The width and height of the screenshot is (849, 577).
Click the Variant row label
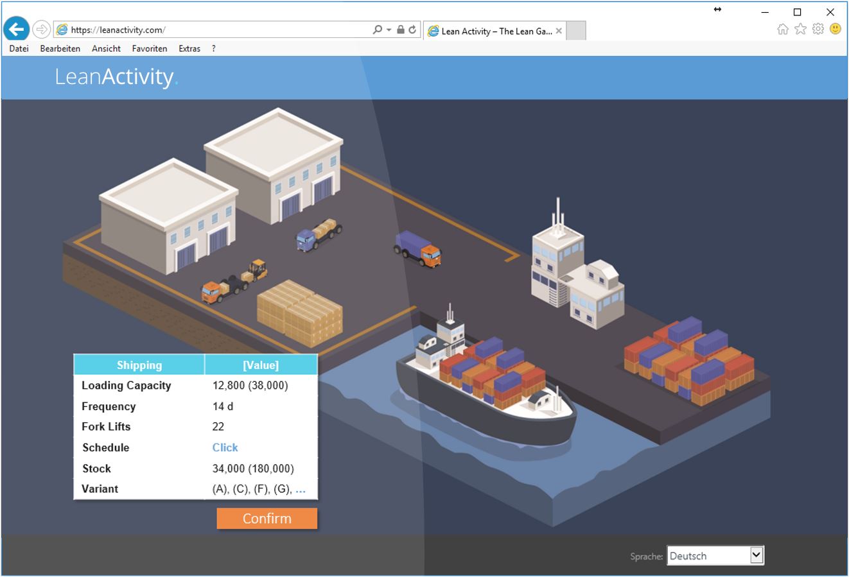(x=100, y=489)
